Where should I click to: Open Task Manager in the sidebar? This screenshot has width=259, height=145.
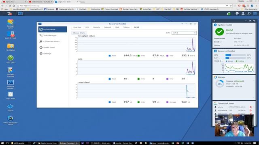(x=53, y=35)
